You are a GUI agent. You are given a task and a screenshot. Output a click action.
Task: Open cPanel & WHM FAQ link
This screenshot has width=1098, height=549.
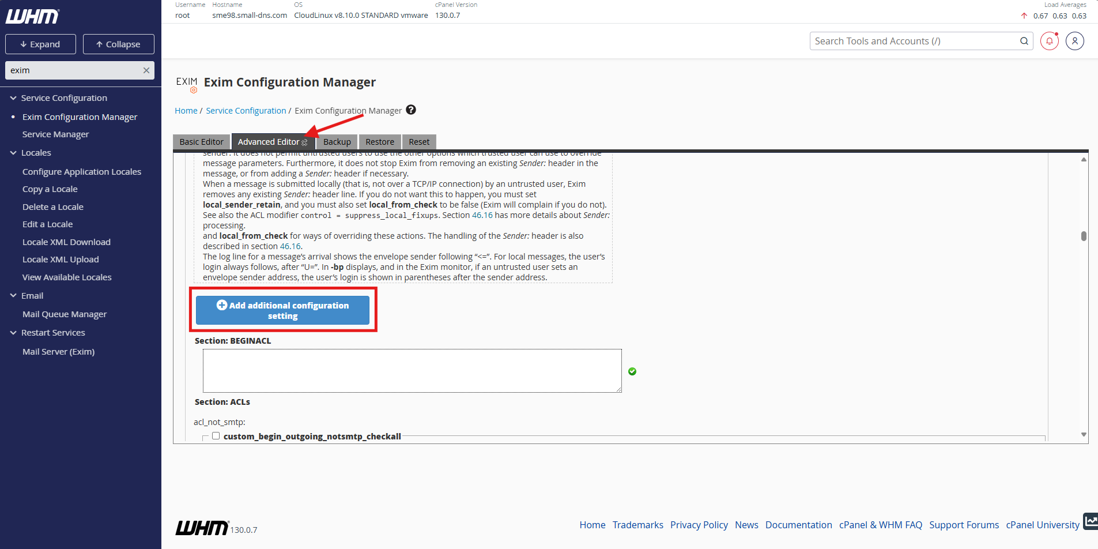pos(881,525)
